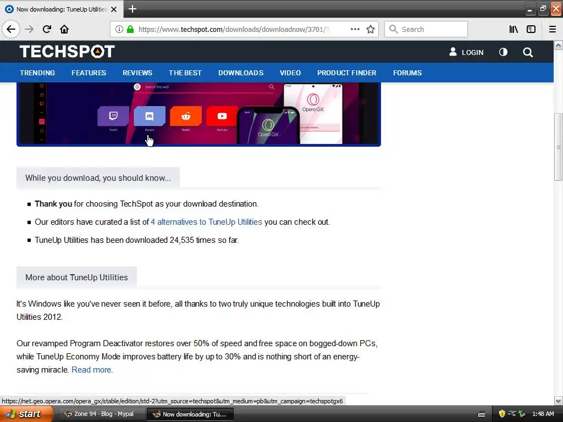563x422 pixels.
Task: Go to TechSpot logo homepage
Action: coord(67,51)
